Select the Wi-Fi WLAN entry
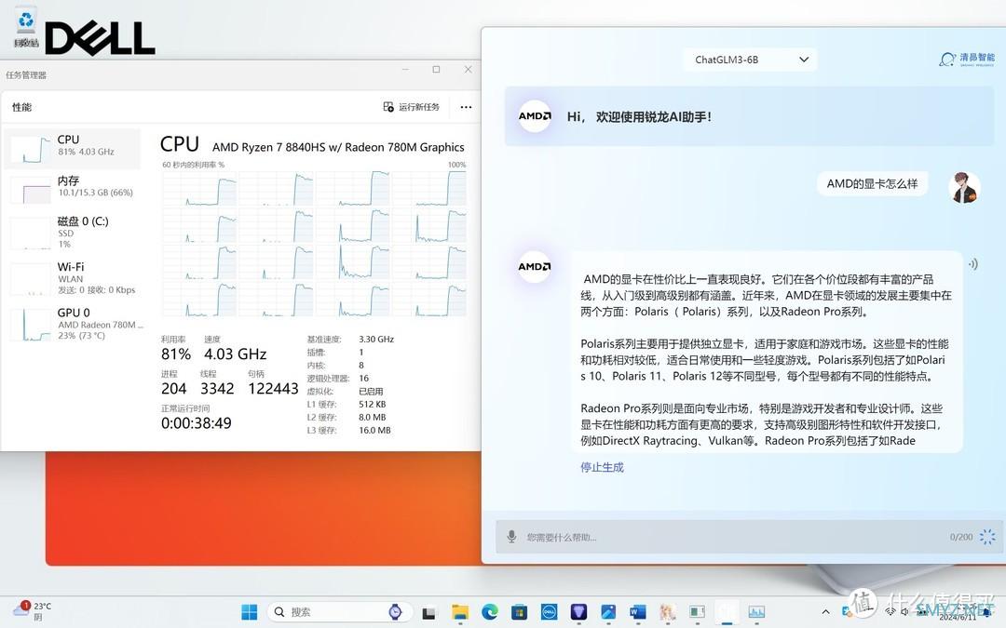Image resolution: width=1006 pixels, height=628 pixels. point(73,277)
